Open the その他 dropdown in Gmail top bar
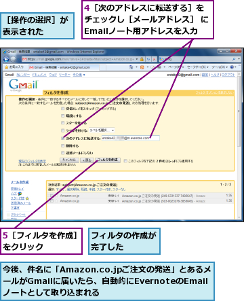 coord(79,75)
